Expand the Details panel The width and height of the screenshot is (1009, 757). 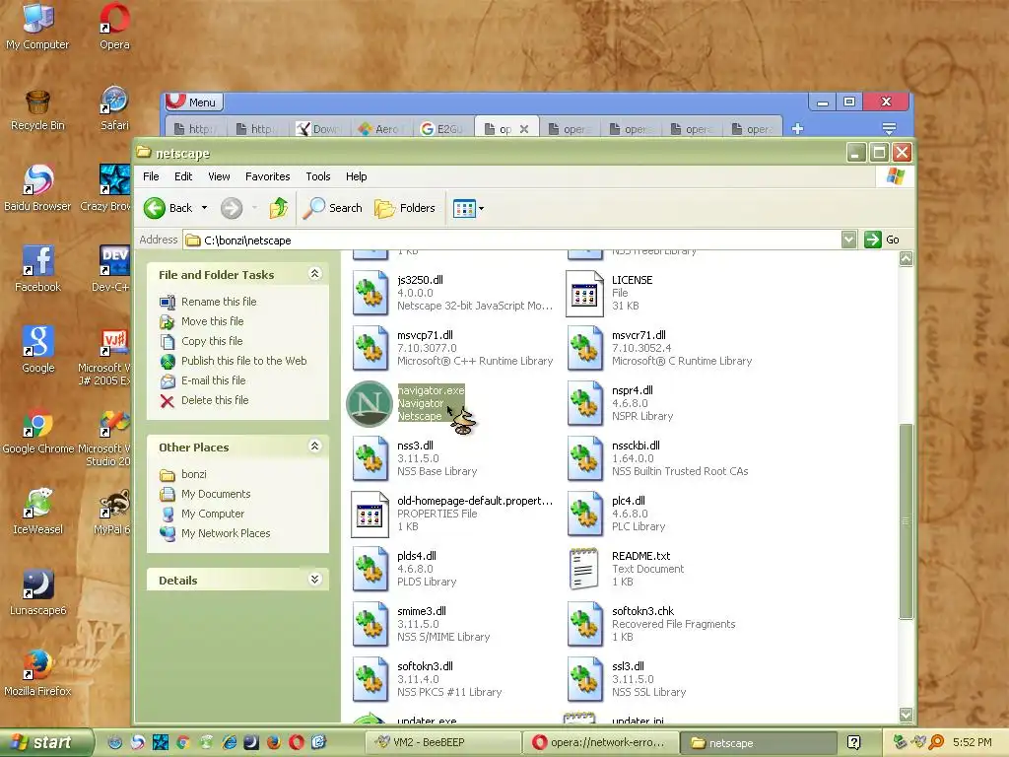pyautogui.click(x=314, y=579)
